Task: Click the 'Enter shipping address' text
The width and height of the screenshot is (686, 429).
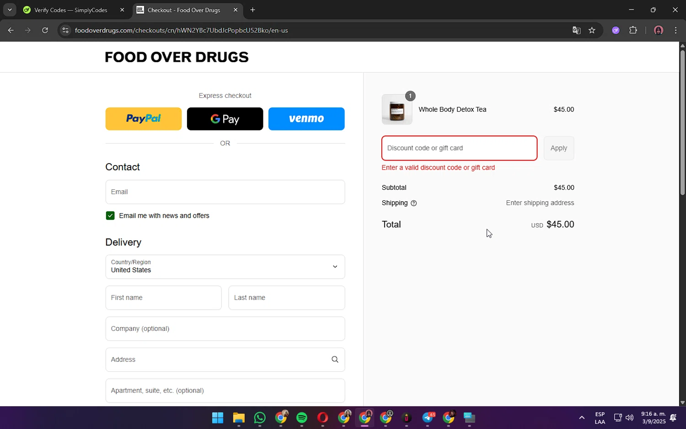Action: [x=540, y=203]
